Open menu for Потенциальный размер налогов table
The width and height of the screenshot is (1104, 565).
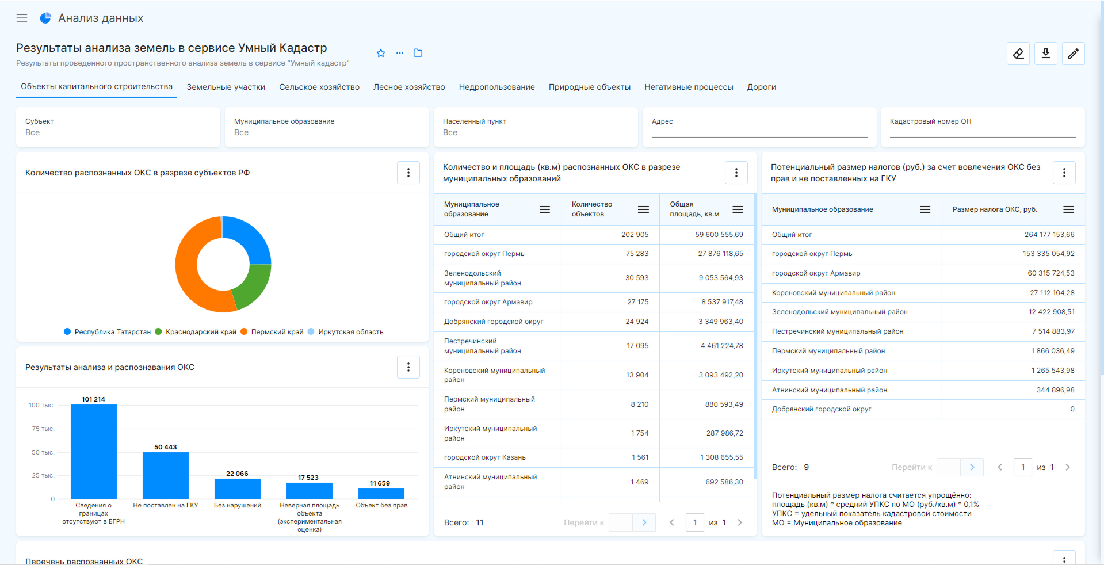click(1064, 173)
